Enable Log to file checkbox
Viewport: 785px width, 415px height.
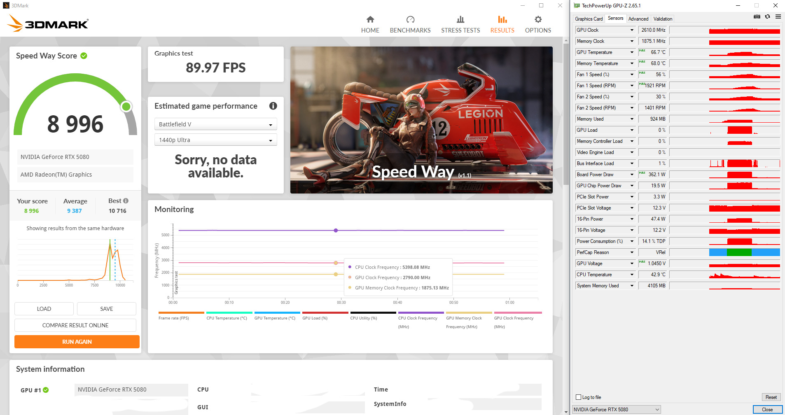pos(578,397)
